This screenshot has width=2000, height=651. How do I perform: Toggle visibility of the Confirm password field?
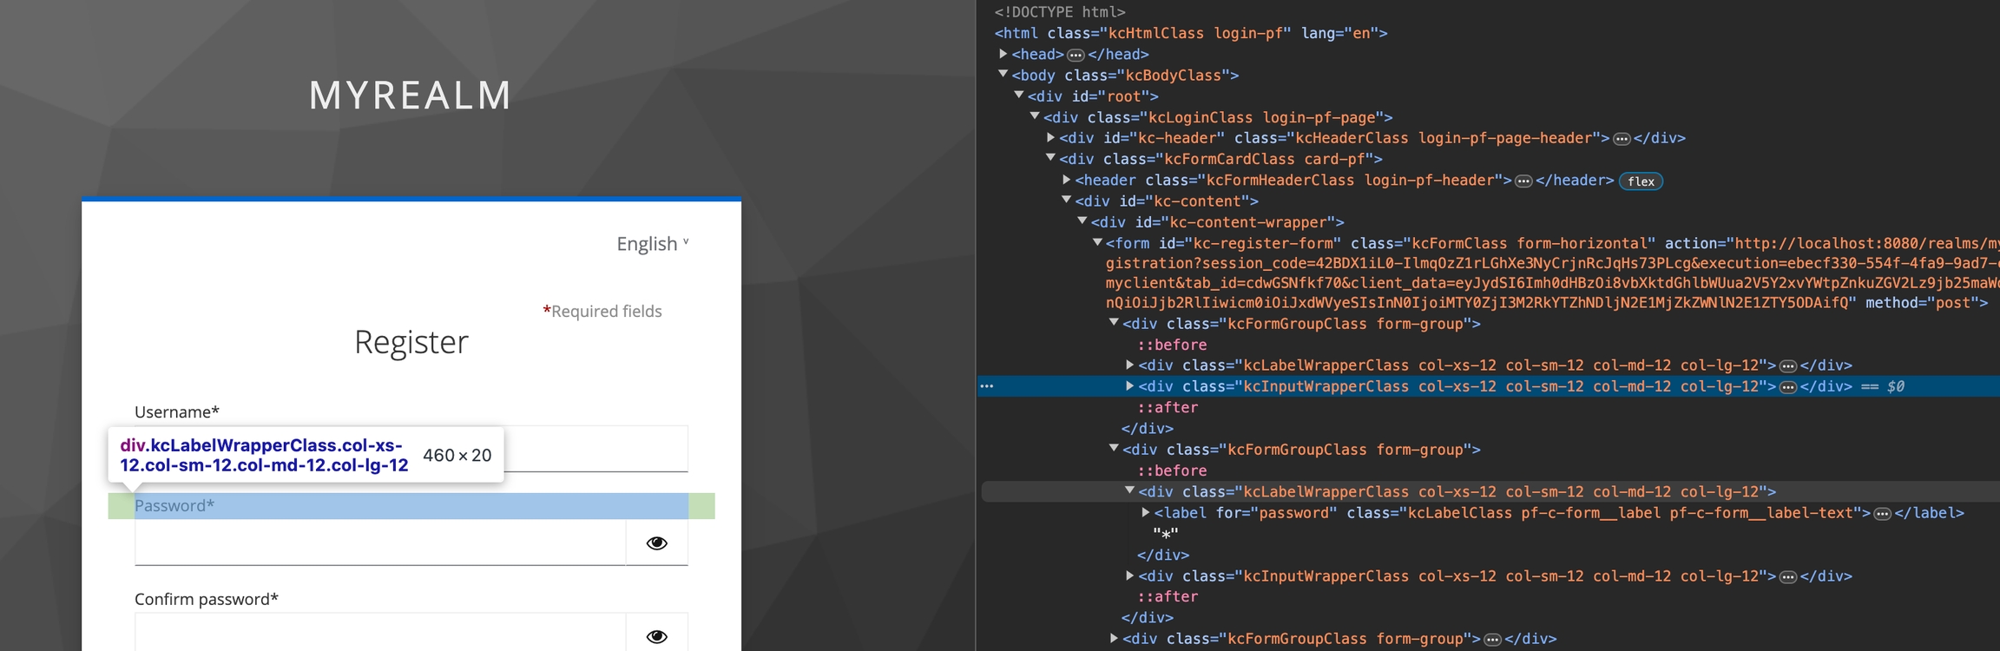click(656, 636)
